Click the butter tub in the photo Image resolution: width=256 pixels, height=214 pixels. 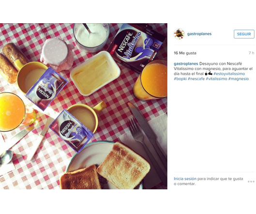(95, 73)
